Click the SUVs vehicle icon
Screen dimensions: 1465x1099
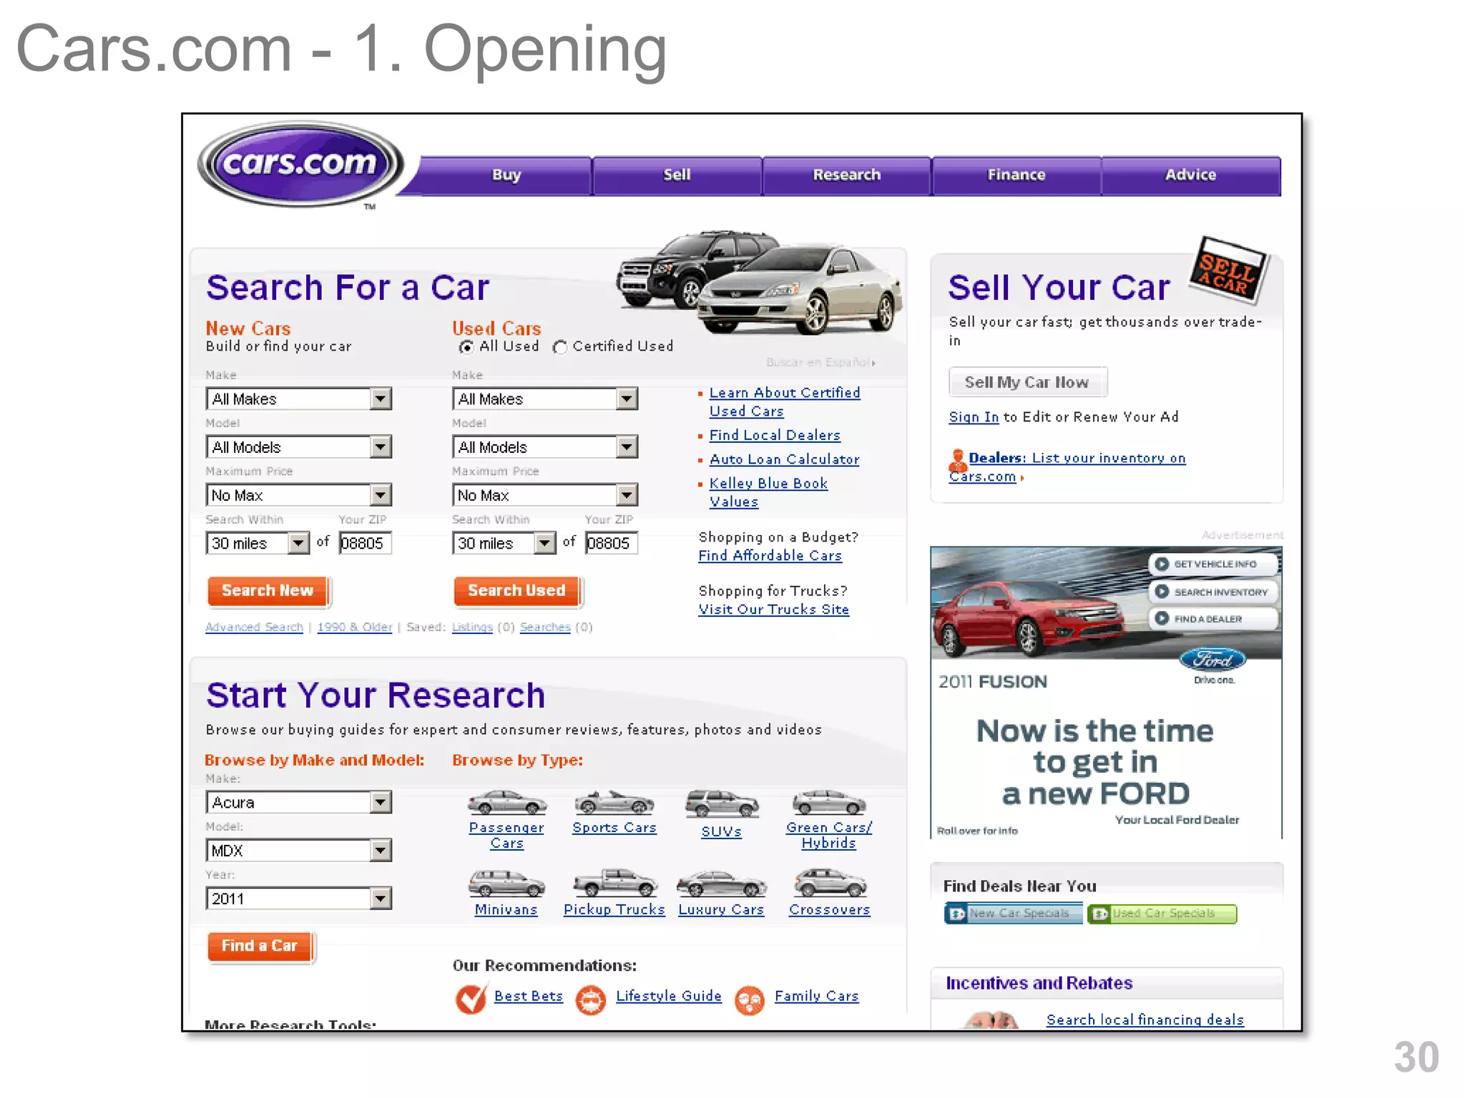(x=721, y=804)
